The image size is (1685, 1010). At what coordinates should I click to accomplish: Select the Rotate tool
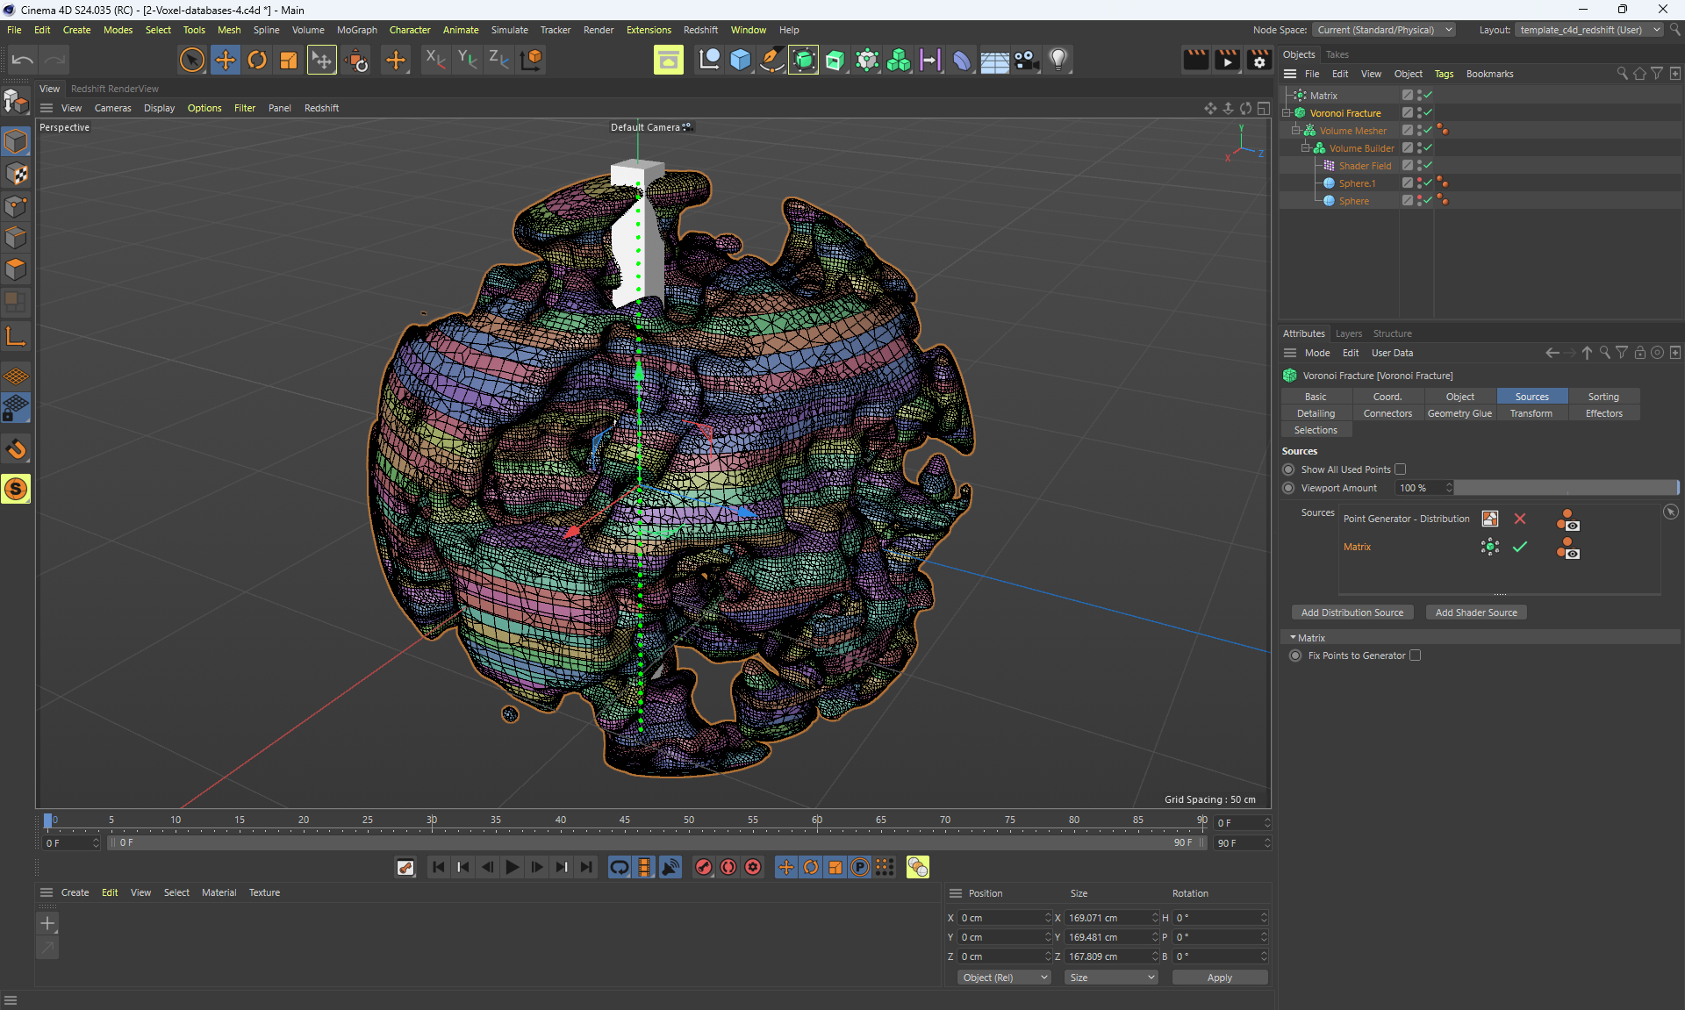(x=257, y=60)
